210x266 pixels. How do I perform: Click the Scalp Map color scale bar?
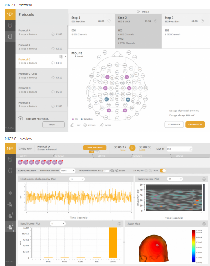coord(194,246)
